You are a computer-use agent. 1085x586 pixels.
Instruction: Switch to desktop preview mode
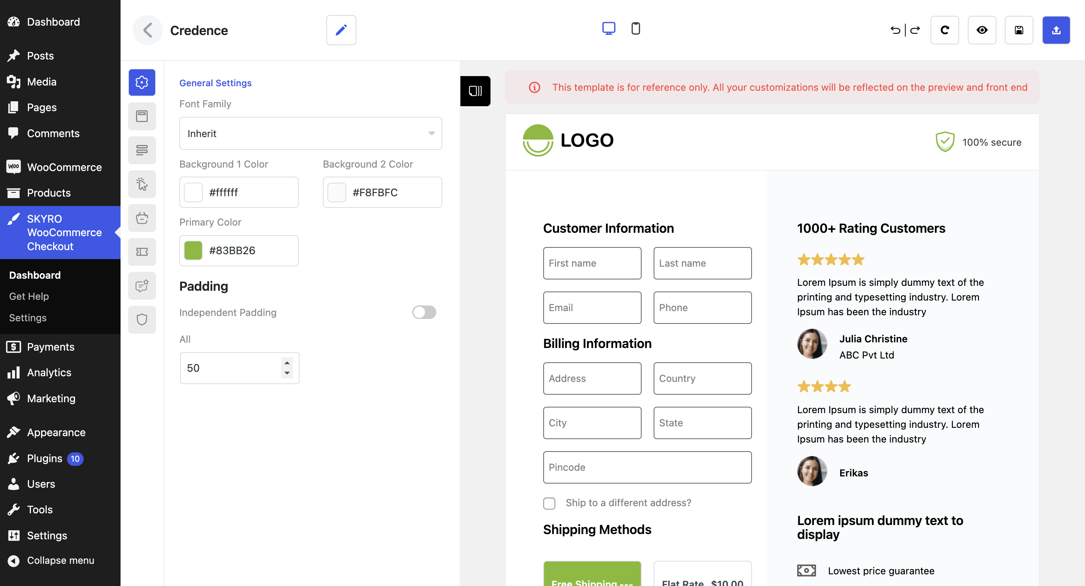609,29
